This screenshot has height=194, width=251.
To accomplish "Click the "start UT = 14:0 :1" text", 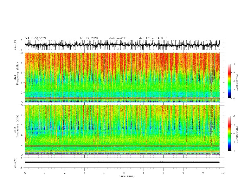I will pos(153,38).
